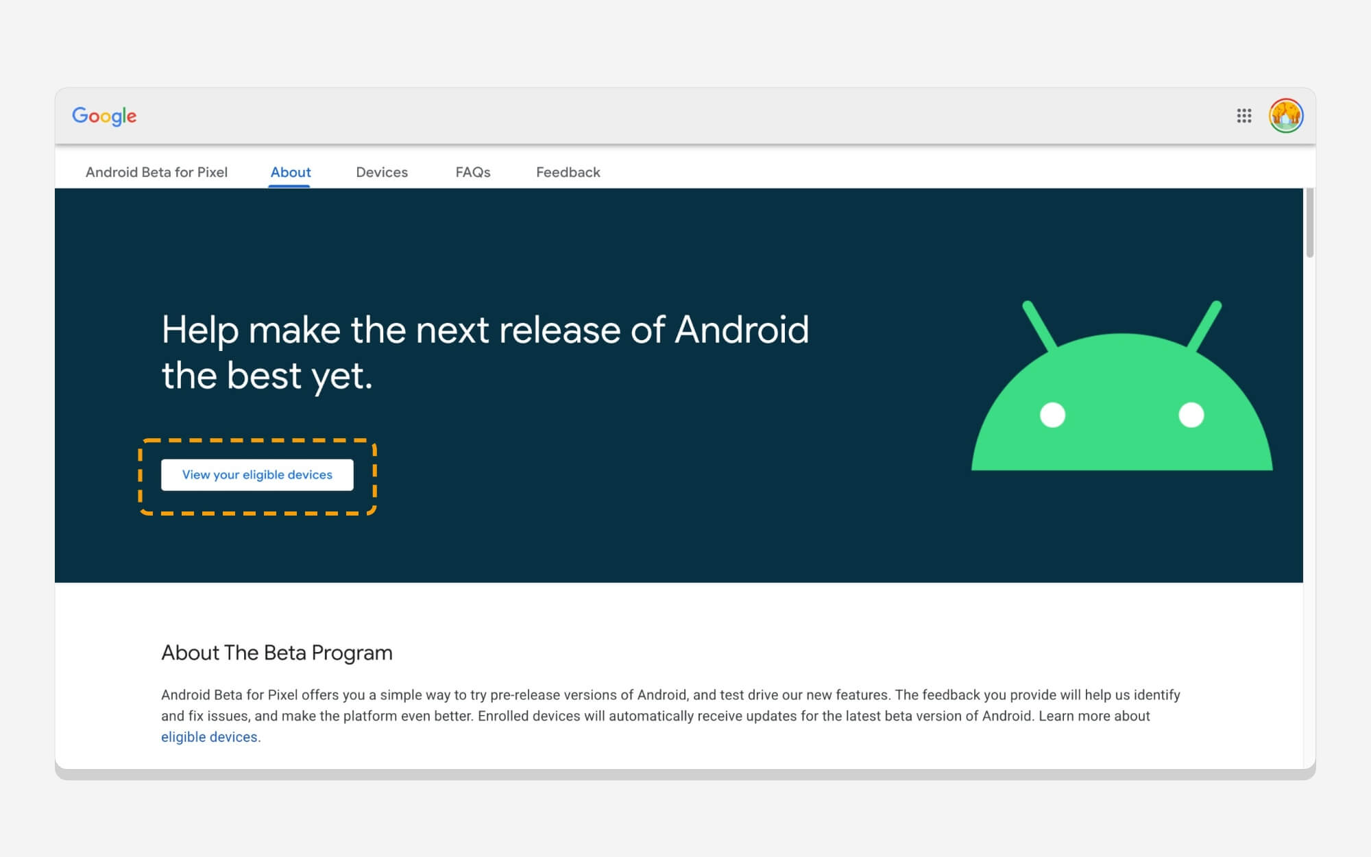
Task: Click the Android robot's left antenna
Action: pyautogui.click(x=1039, y=325)
